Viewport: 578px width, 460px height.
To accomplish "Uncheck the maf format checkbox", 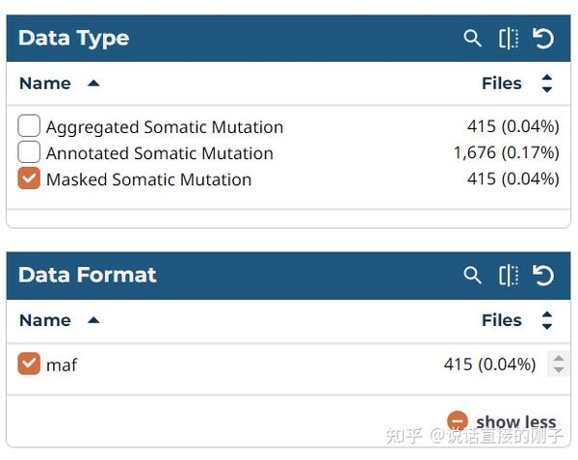I will point(29,364).
